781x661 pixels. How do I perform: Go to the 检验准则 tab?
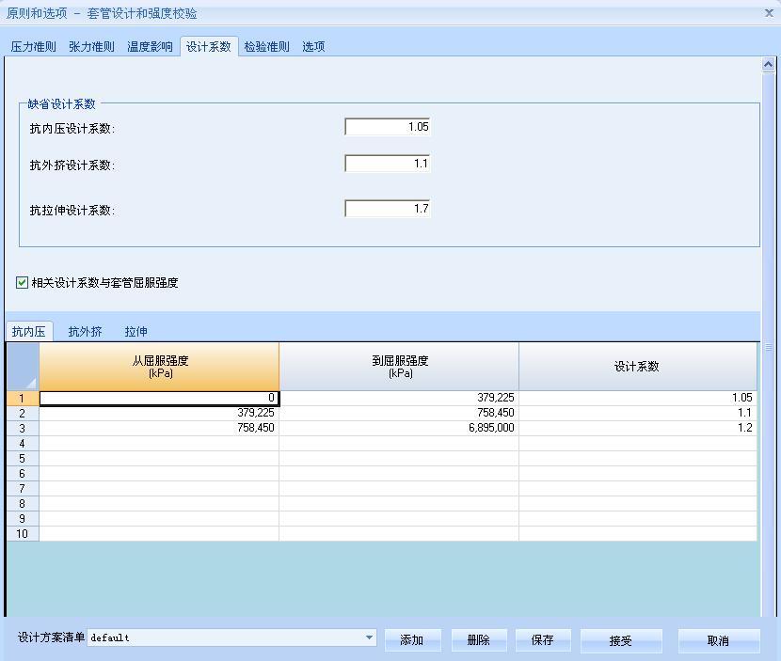tap(267, 47)
